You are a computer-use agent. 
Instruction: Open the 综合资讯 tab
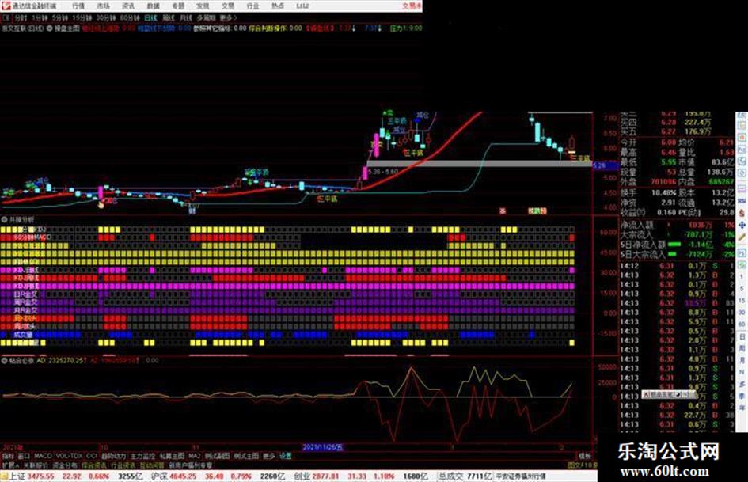click(x=94, y=465)
